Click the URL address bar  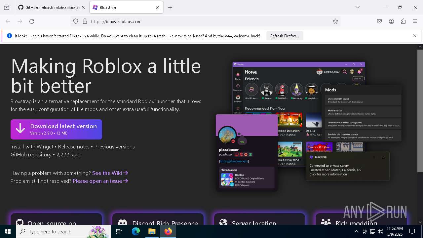tap(205, 21)
